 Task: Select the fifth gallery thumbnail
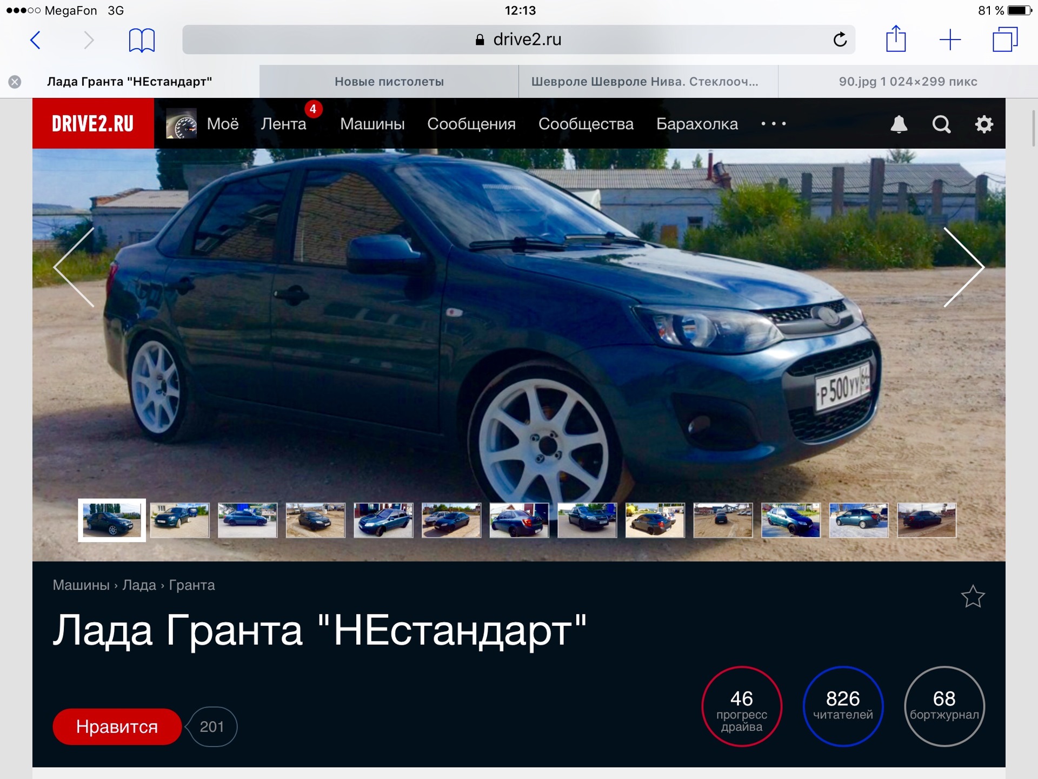pos(383,520)
